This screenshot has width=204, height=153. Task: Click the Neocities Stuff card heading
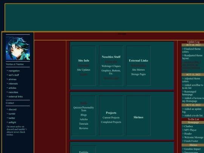coord(111,57)
